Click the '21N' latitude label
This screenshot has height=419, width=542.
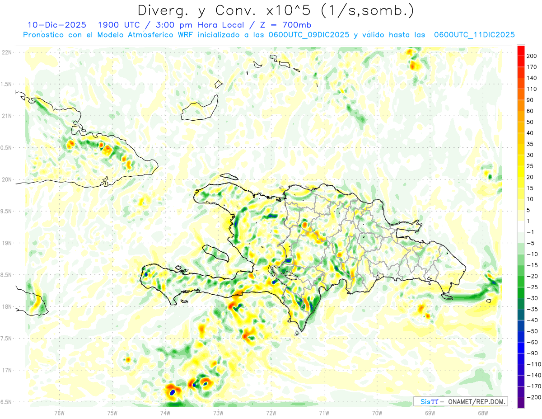click(7, 116)
